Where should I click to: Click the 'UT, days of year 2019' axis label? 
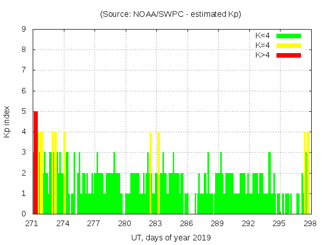click(171, 237)
